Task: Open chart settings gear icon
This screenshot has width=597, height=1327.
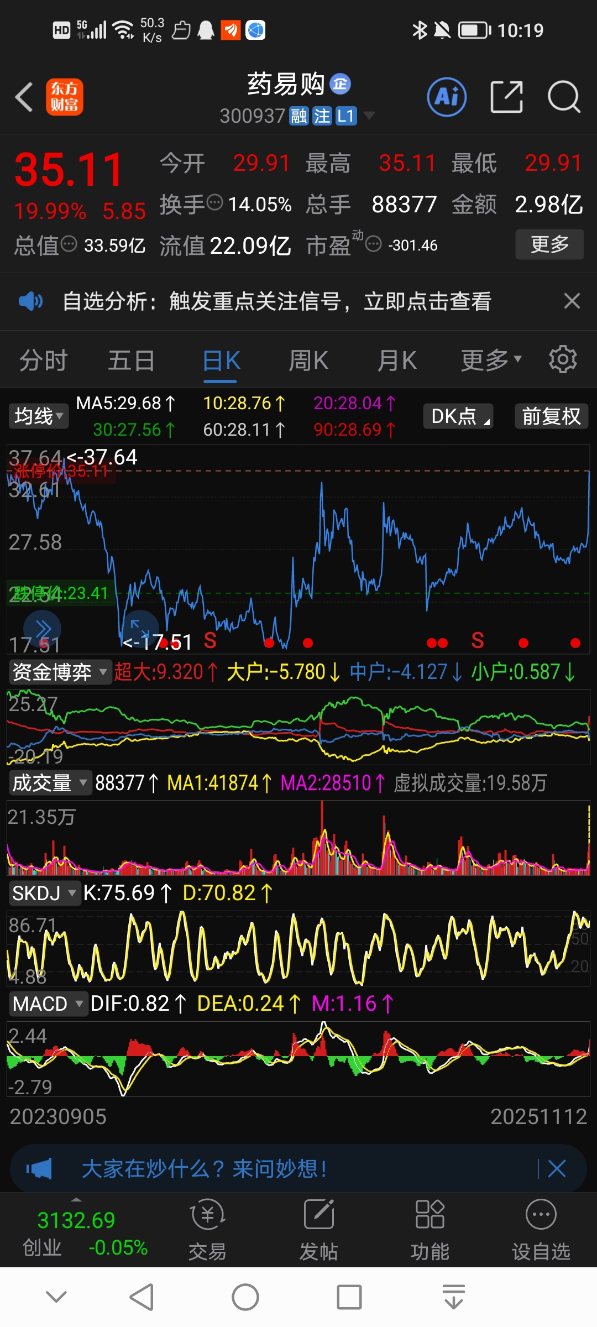Action: (563, 359)
